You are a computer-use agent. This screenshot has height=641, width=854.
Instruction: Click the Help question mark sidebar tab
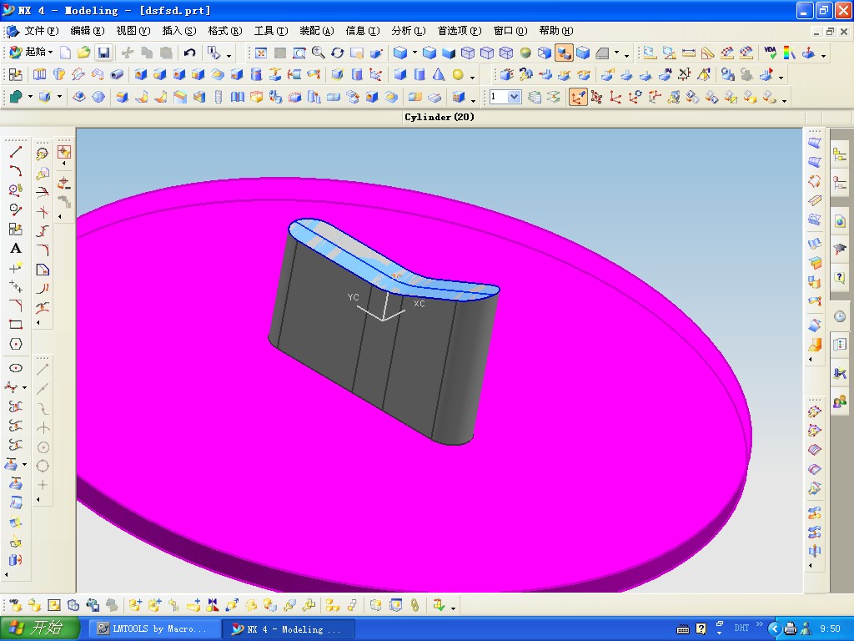click(x=840, y=277)
